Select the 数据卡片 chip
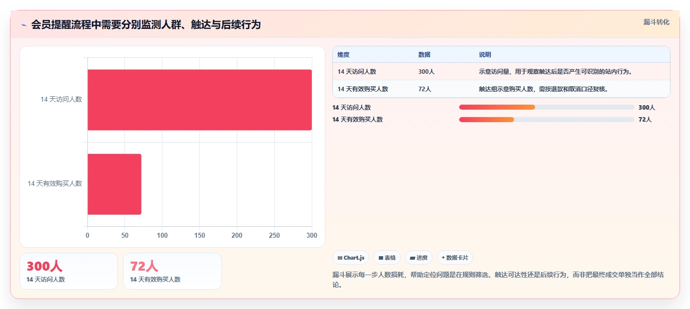This screenshot has height=309, width=690. [455, 258]
